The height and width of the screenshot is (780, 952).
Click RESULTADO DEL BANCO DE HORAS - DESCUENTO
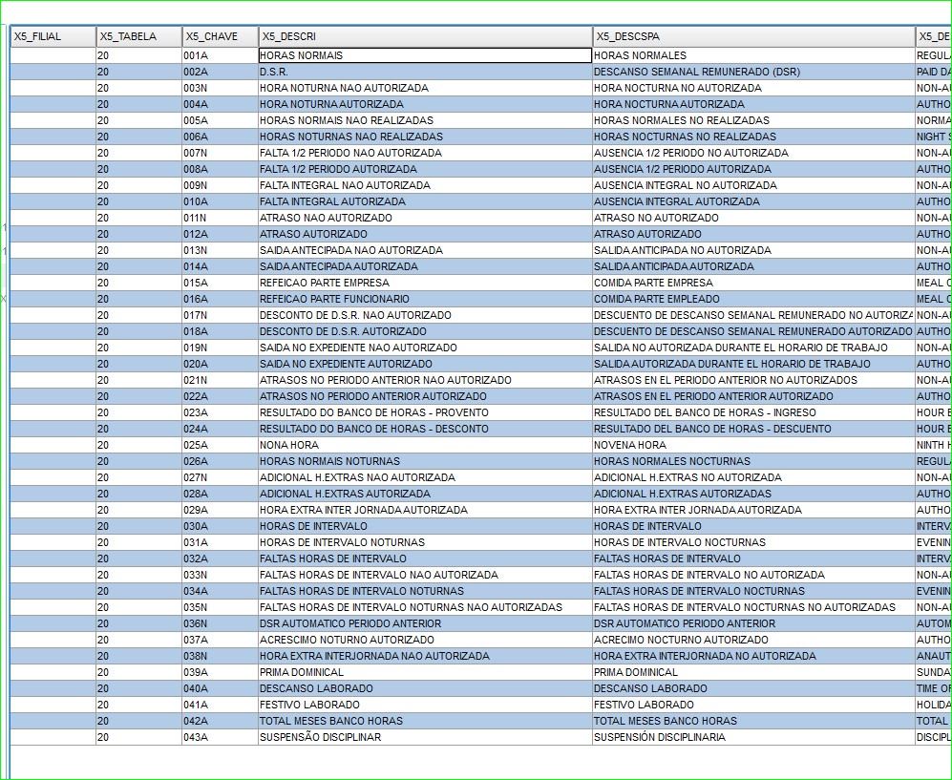tap(754, 430)
